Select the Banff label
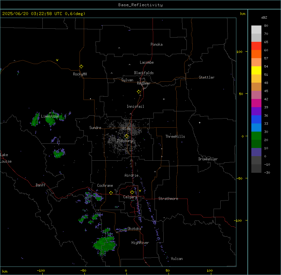 [40, 185]
